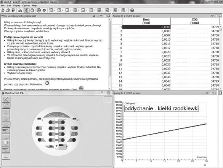Image resolution: width=223 pixels, height=168 pixels.
Task: Expand arrow beside the table grid icon
Action: tap(79, 10)
